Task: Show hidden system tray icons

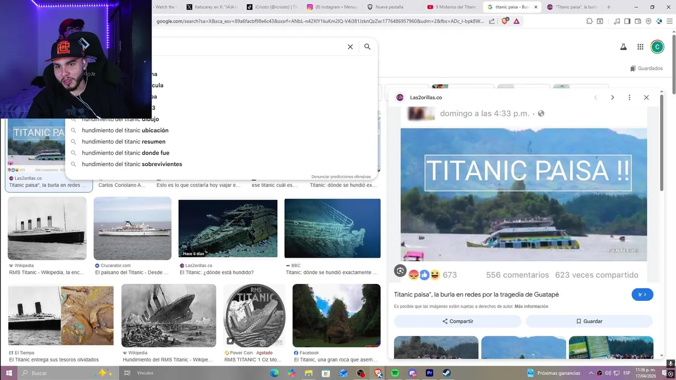Action: point(591,373)
